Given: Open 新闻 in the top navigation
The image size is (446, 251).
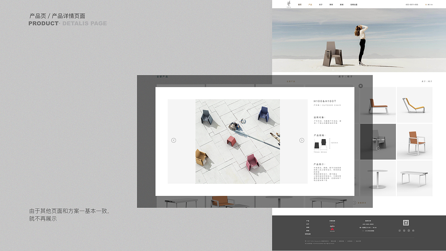Looking at the screenshot, I should click(342, 5).
